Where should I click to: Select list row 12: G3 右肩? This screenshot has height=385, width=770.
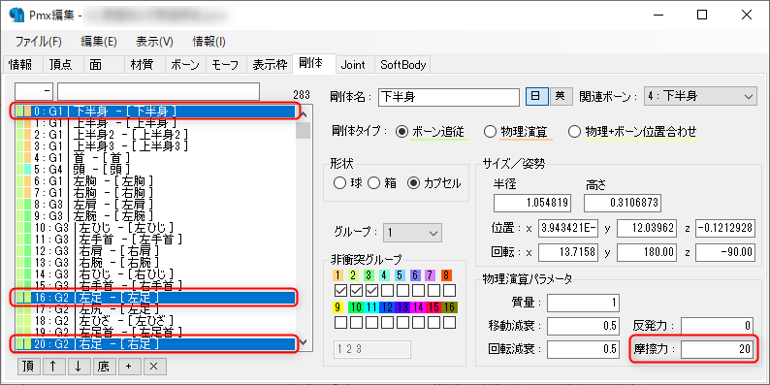pyautogui.click(x=155, y=250)
